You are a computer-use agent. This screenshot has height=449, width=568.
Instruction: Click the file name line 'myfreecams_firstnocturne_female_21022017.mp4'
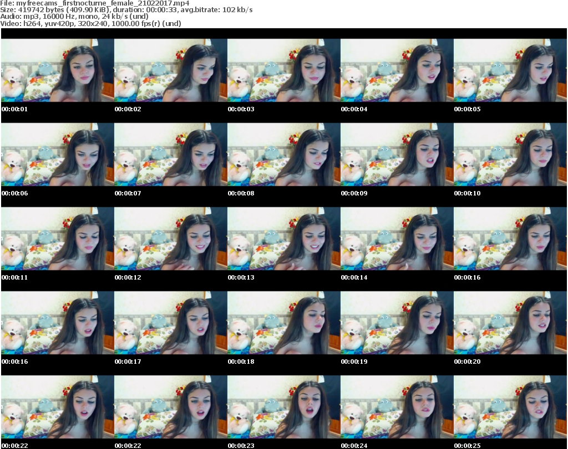coord(94,3)
